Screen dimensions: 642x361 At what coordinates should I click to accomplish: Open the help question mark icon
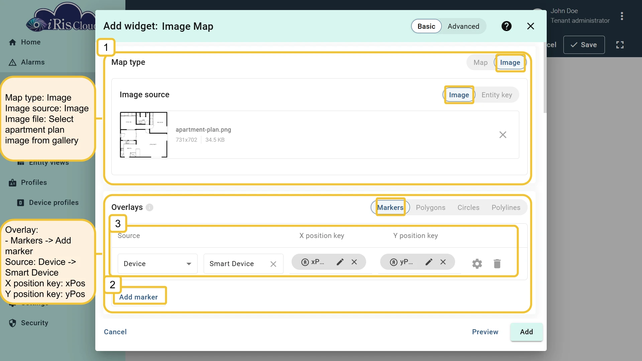[x=507, y=26]
